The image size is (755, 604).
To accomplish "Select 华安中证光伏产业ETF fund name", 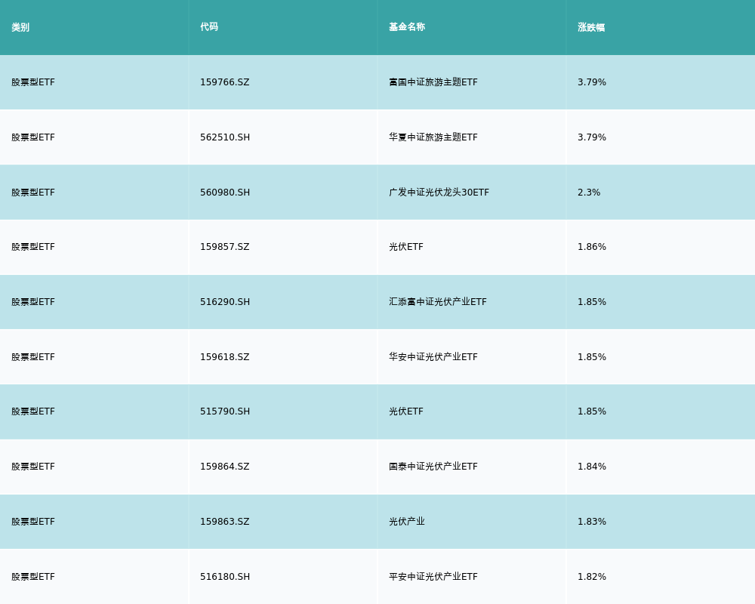I will click(x=438, y=356).
